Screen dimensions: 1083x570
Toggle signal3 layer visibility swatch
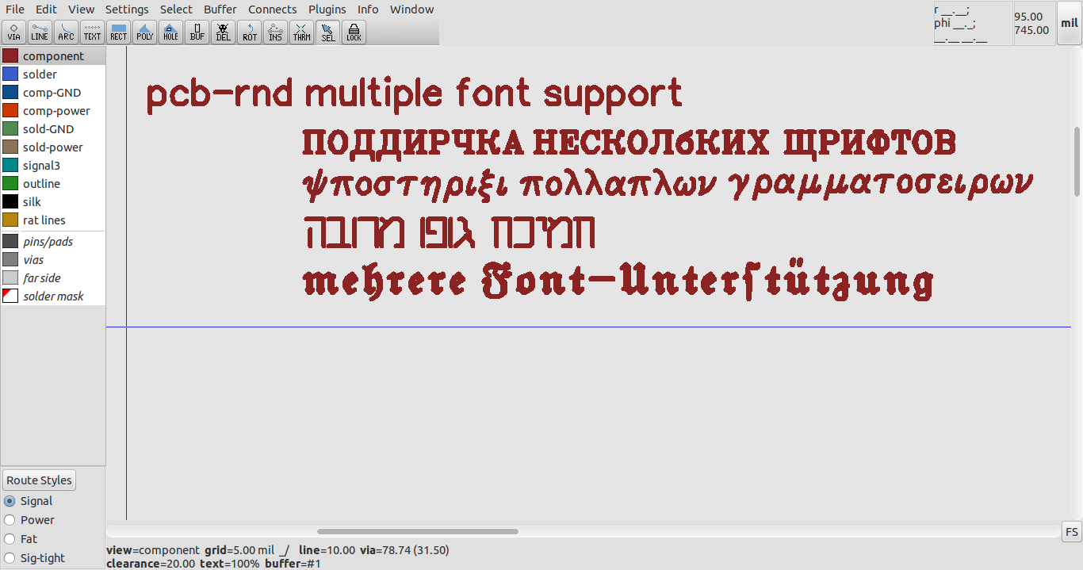10,166
